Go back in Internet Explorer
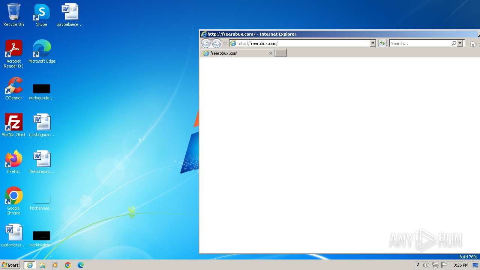 click(x=206, y=43)
